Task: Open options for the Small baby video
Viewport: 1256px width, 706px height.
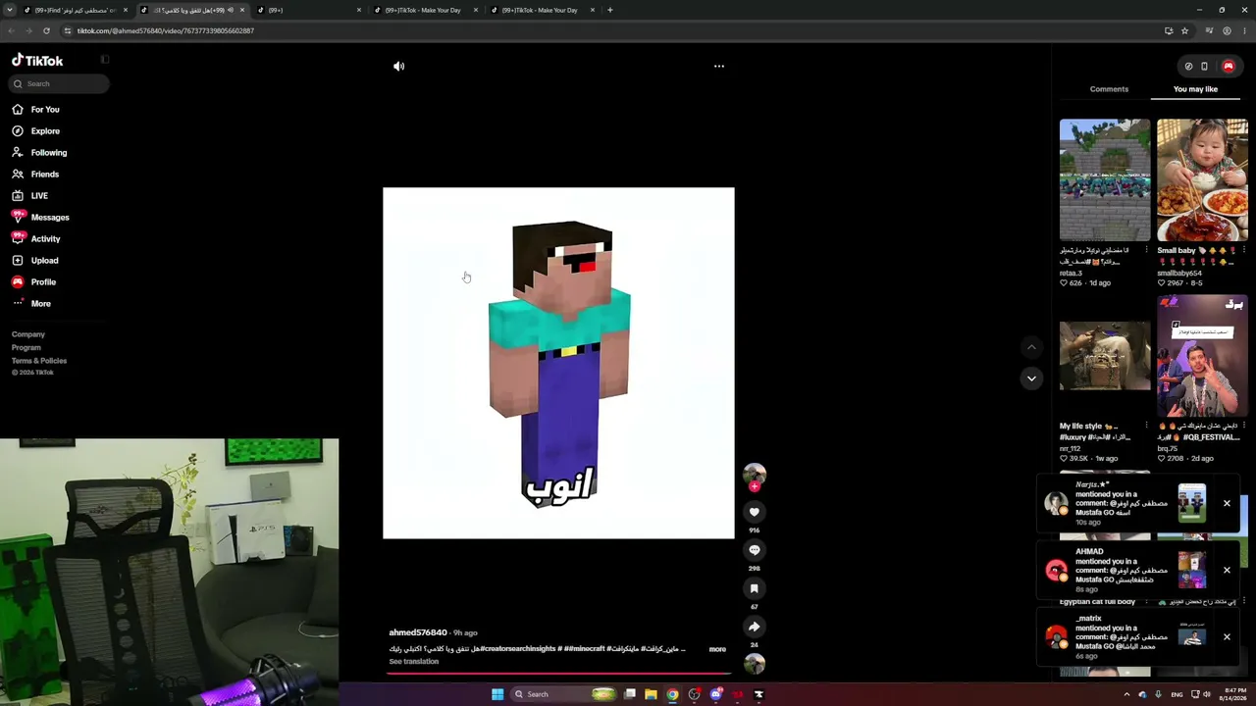Action: 1243,250
